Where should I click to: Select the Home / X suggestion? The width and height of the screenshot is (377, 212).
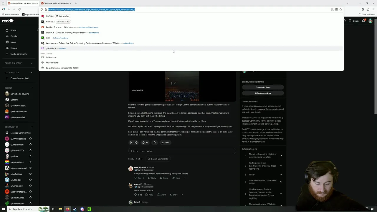(x=191, y=22)
